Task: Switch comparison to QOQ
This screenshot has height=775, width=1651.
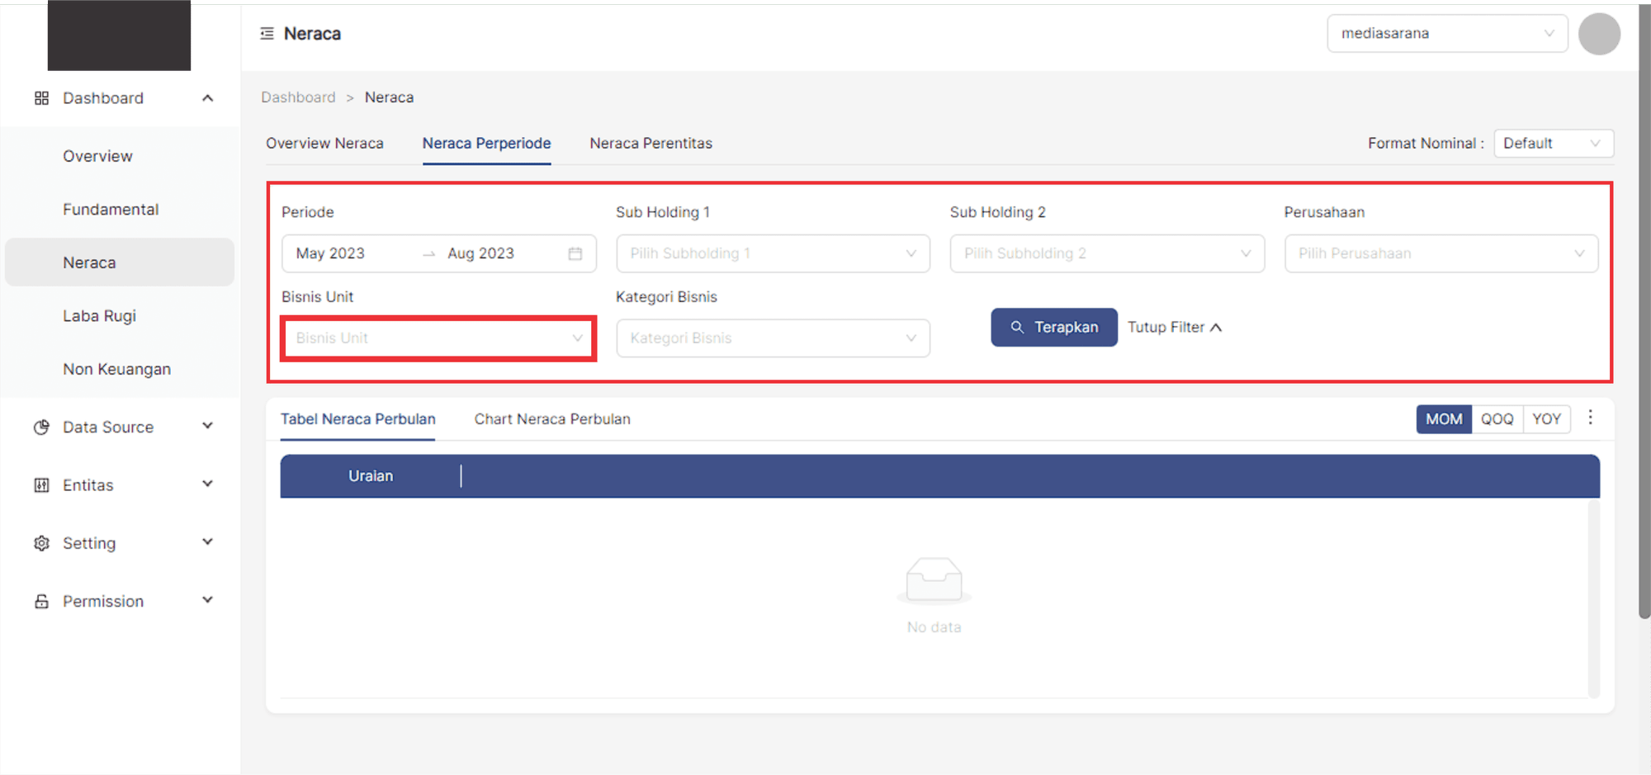Action: tap(1497, 419)
